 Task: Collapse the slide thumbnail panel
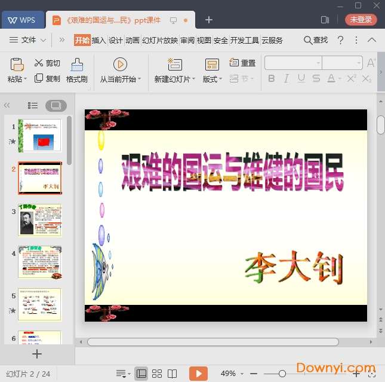7,106
